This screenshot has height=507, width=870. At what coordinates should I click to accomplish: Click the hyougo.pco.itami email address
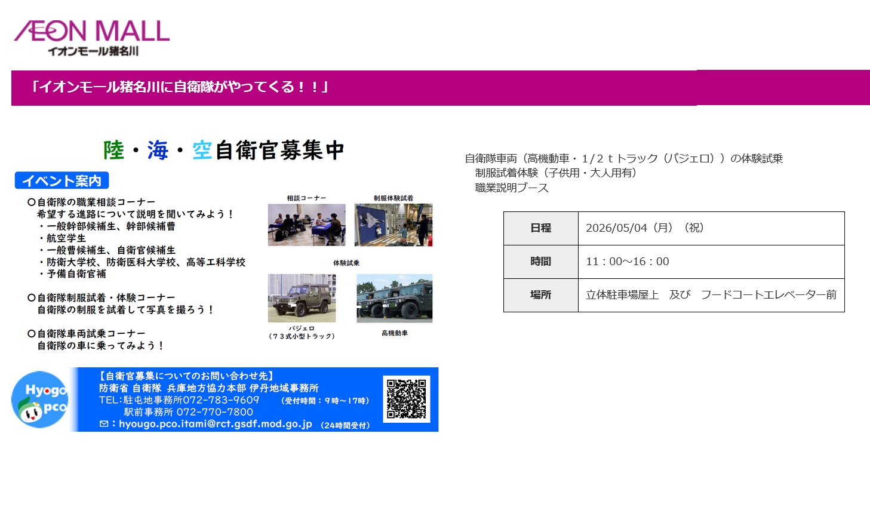pyautogui.click(x=216, y=424)
